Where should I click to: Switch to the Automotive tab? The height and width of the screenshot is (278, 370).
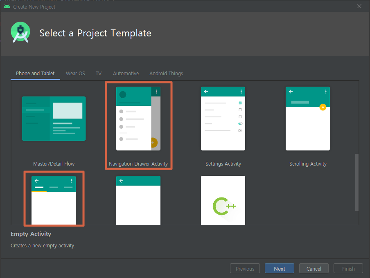click(x=126, y=73)
